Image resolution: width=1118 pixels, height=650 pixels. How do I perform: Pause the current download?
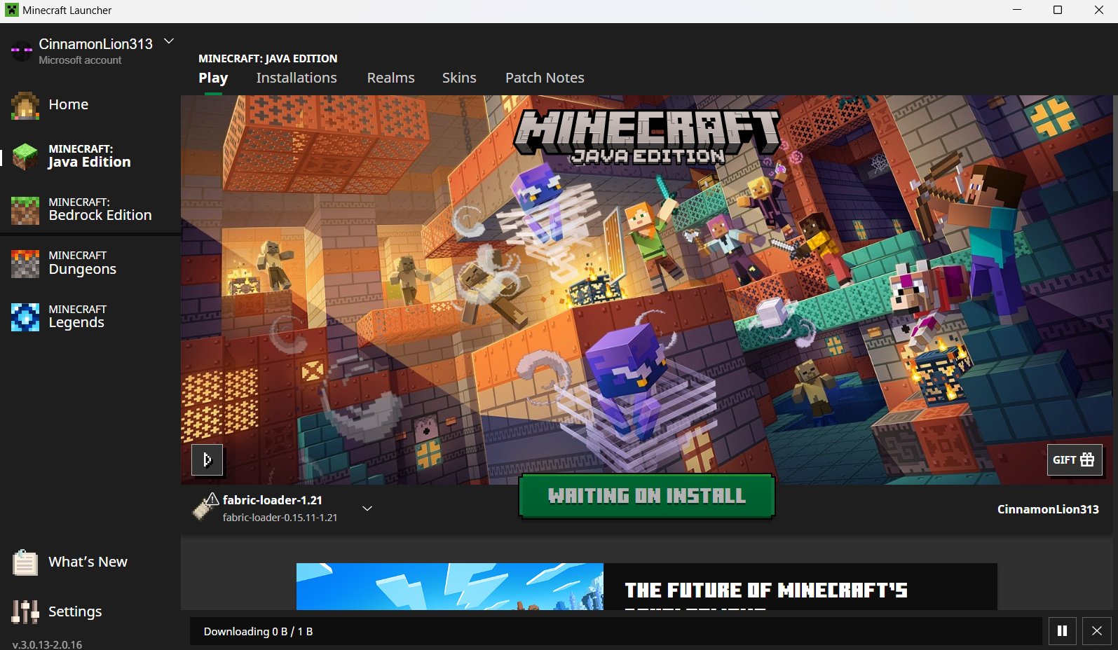click(x=1062, y=631)
